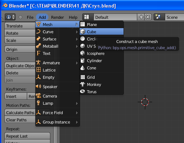
Task: Click the Default layout name field
Action: [x=116, y=17]
